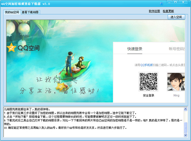This screenshot has height=141, width=191.
Task: Click the 检查更新 link
Action: (x=168, y=11)
